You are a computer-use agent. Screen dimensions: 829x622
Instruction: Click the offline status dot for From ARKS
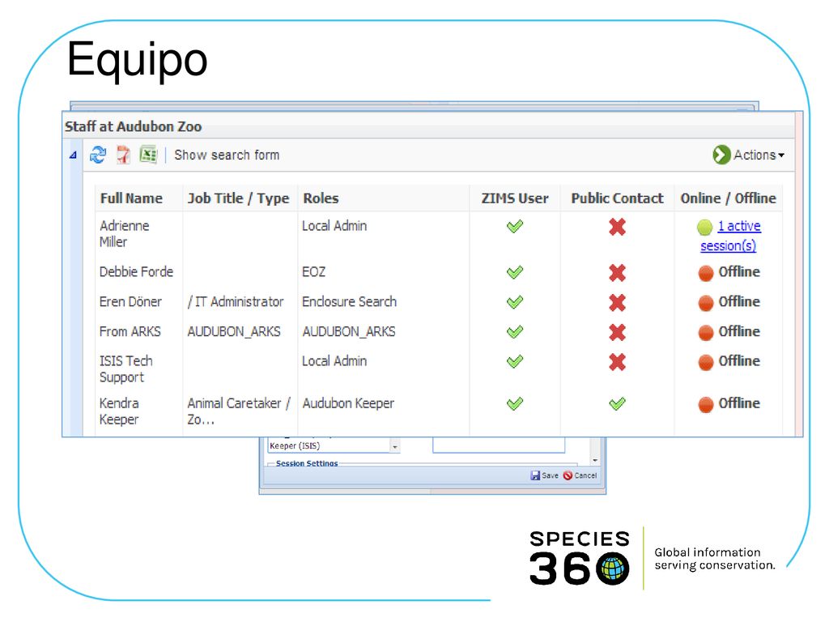[x=706, y=332]
